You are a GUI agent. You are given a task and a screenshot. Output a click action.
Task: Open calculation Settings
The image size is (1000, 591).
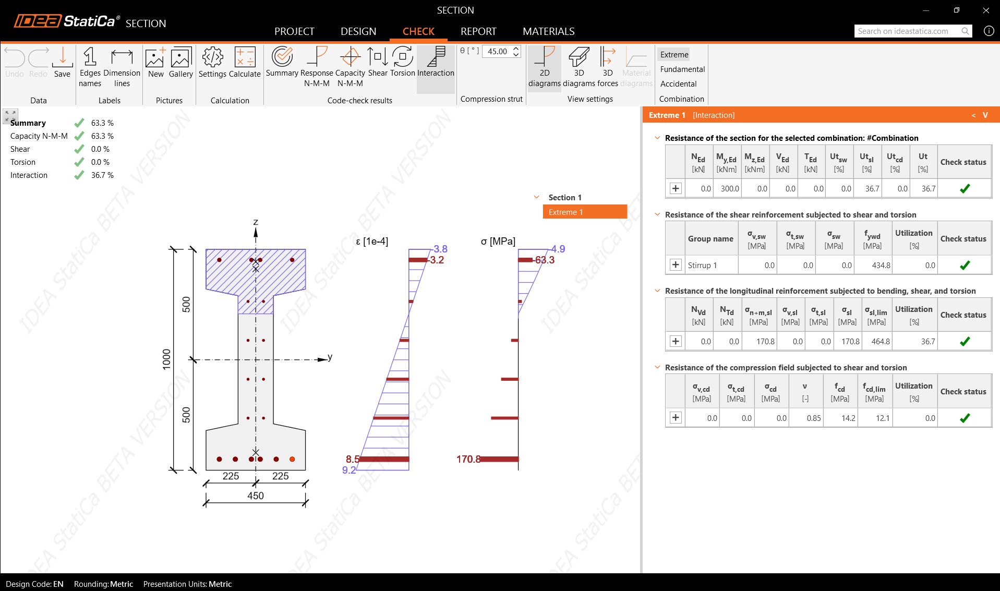212,62
